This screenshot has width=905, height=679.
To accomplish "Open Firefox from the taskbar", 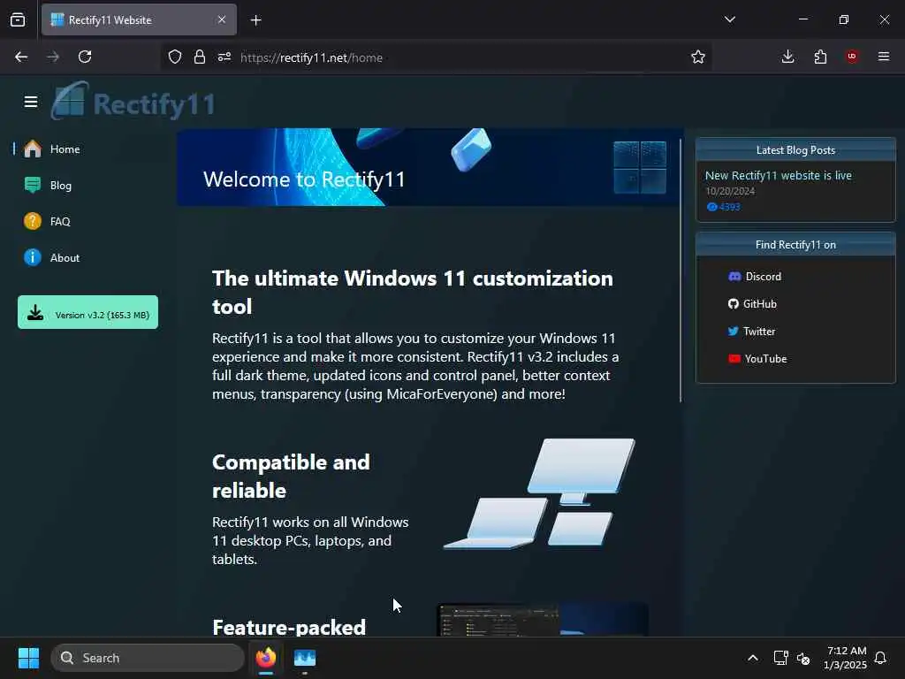I will pyautogui.click(x=266, y=658).
